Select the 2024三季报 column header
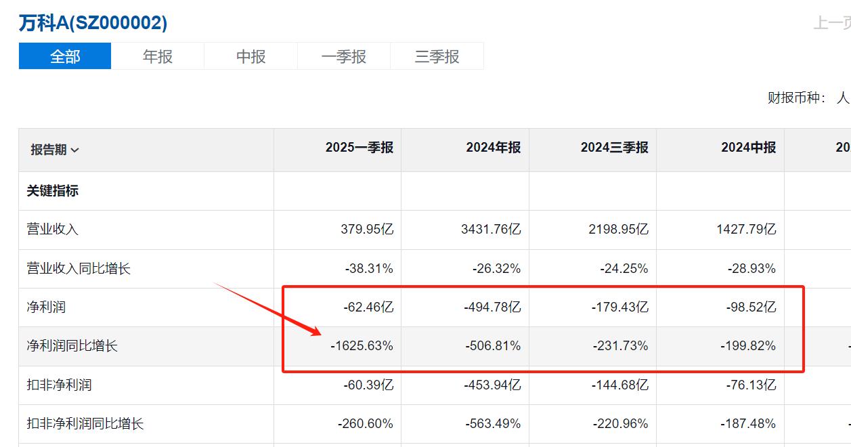The height and width of the screenshot is (447, 851). pyautogui.click(x=614, y=148)
